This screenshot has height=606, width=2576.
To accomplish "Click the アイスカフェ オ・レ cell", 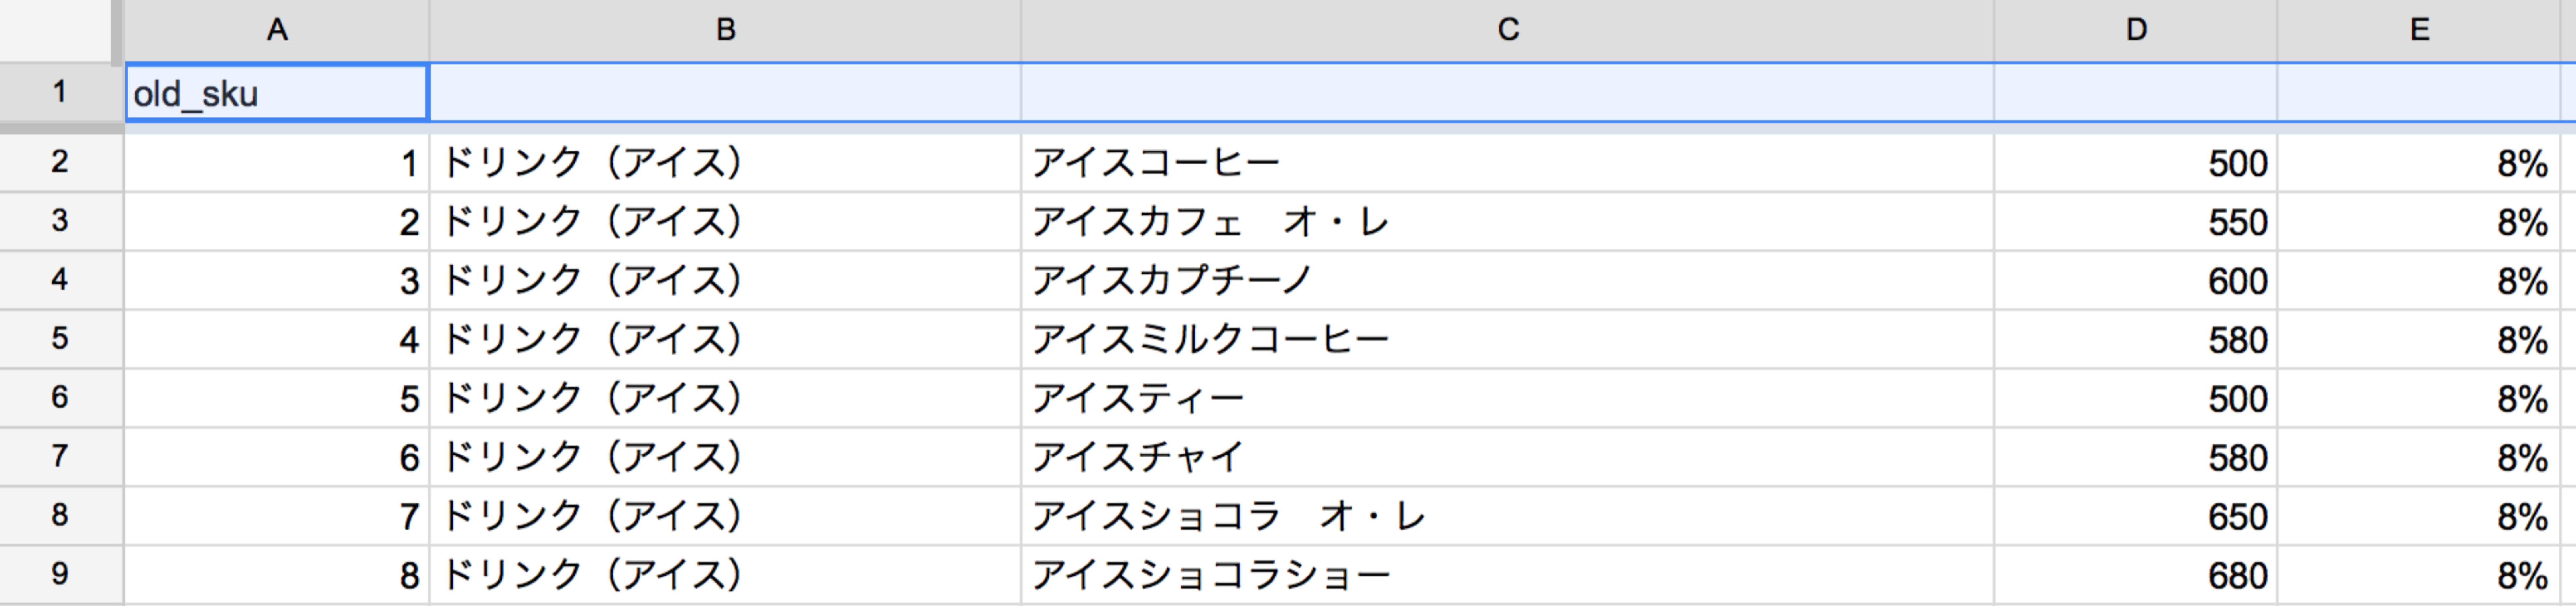I will (x=1507, y=221).
